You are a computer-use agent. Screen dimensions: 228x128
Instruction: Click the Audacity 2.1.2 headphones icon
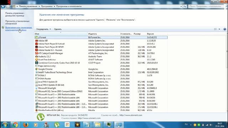coord(36,57)
